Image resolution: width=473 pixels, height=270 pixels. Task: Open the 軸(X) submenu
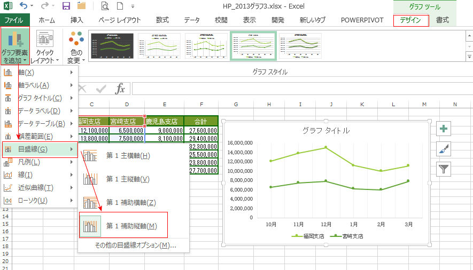pyautogui.click(x=39, y=73)
